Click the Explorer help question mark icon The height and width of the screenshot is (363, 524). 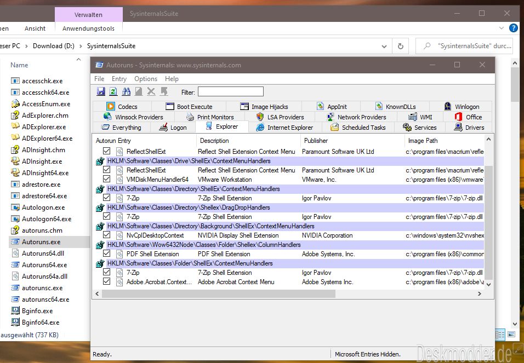click(513, 28)
